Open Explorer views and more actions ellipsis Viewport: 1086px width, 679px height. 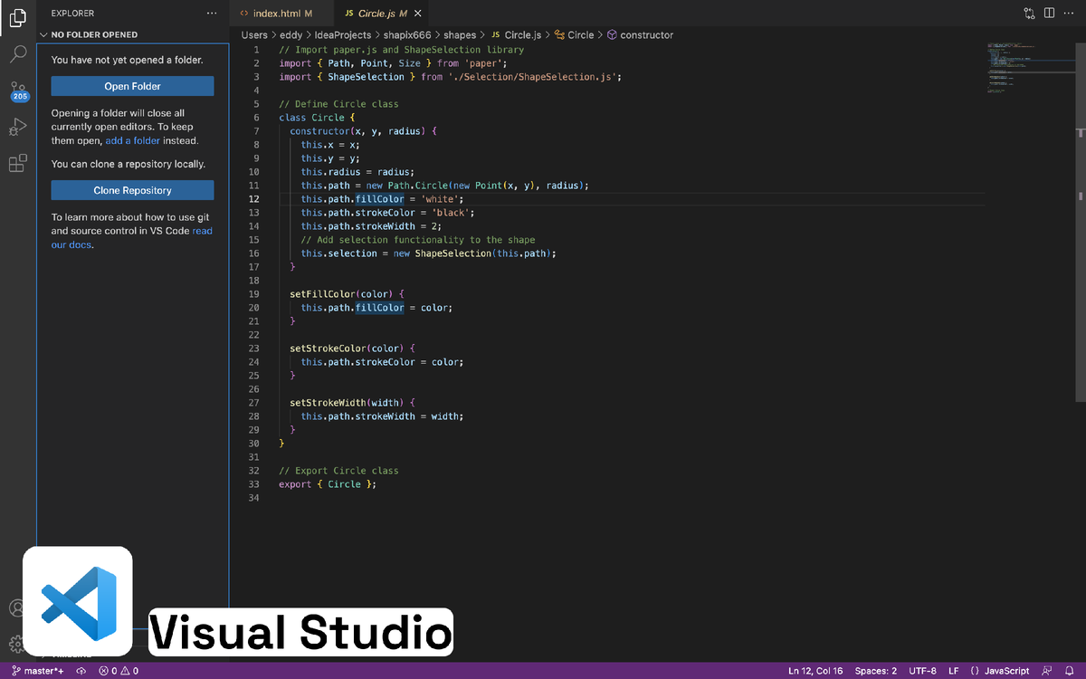[212, 14]
